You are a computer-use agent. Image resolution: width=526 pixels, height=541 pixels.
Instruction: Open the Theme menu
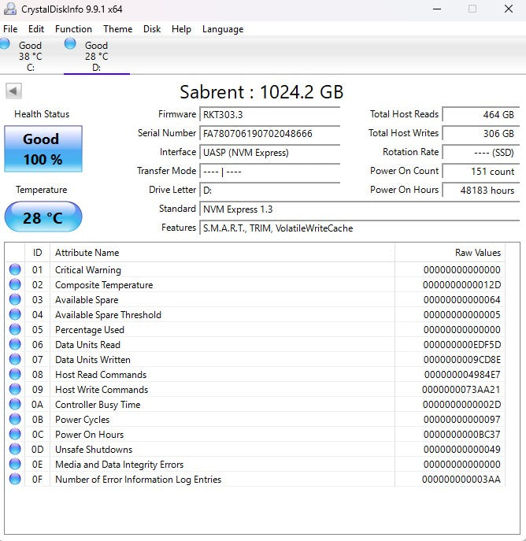(117, 29)
